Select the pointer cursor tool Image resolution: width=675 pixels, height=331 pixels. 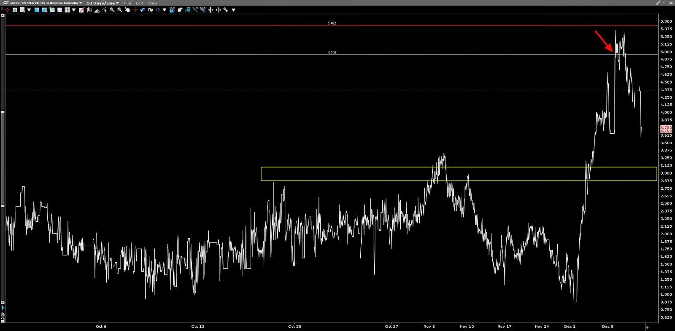point(105,10)
